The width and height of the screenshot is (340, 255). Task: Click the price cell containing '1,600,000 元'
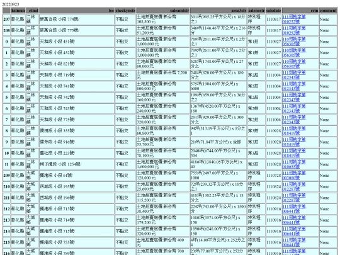point(163,164)
